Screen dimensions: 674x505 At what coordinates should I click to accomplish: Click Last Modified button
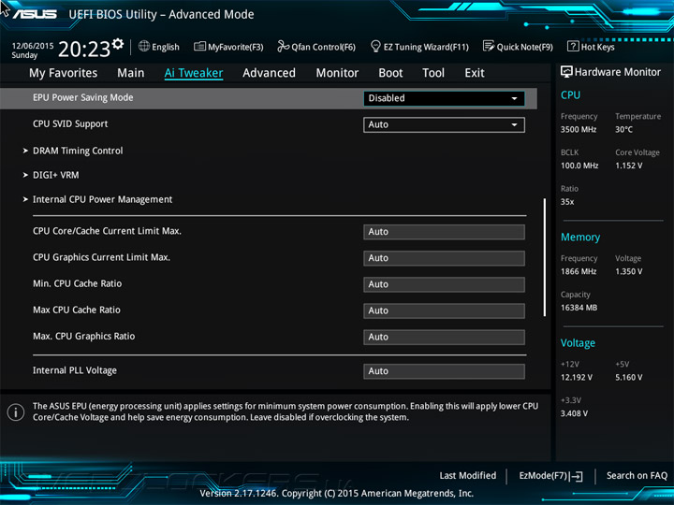[468, 476]
